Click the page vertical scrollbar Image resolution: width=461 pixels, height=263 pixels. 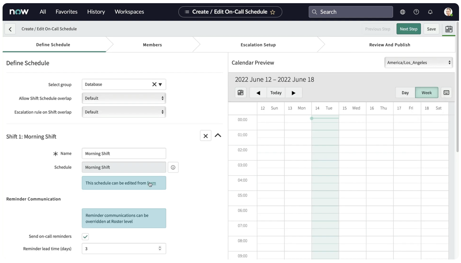[457, 86]
